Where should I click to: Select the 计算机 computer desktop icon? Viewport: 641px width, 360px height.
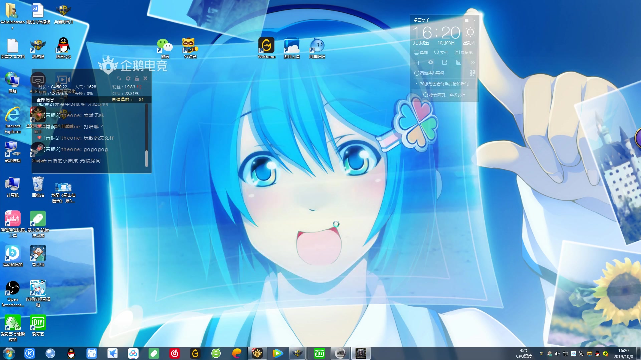(12, 187)
